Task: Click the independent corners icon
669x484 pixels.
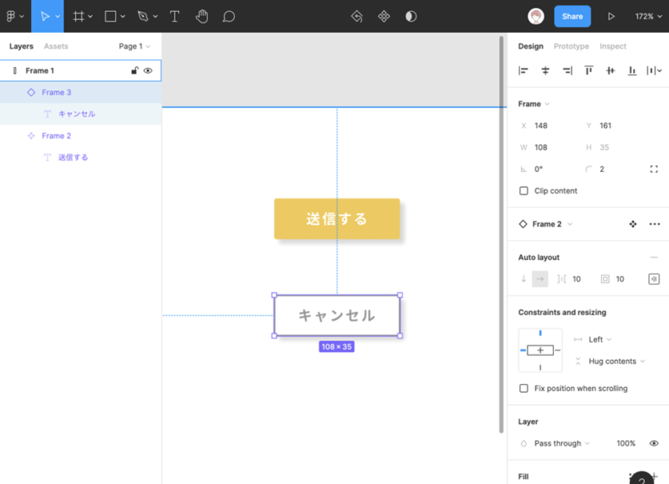Action: 653,169
